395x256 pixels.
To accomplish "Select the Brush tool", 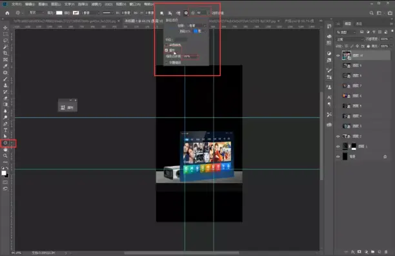I will pyautogui.click(x=5, y=79).
